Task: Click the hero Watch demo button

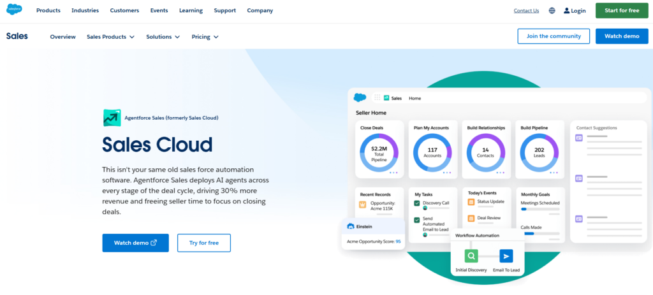Action: pos(135,243)
